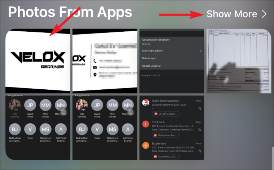Open the Conversation list density settings screenshot

[x=172, y=61]
